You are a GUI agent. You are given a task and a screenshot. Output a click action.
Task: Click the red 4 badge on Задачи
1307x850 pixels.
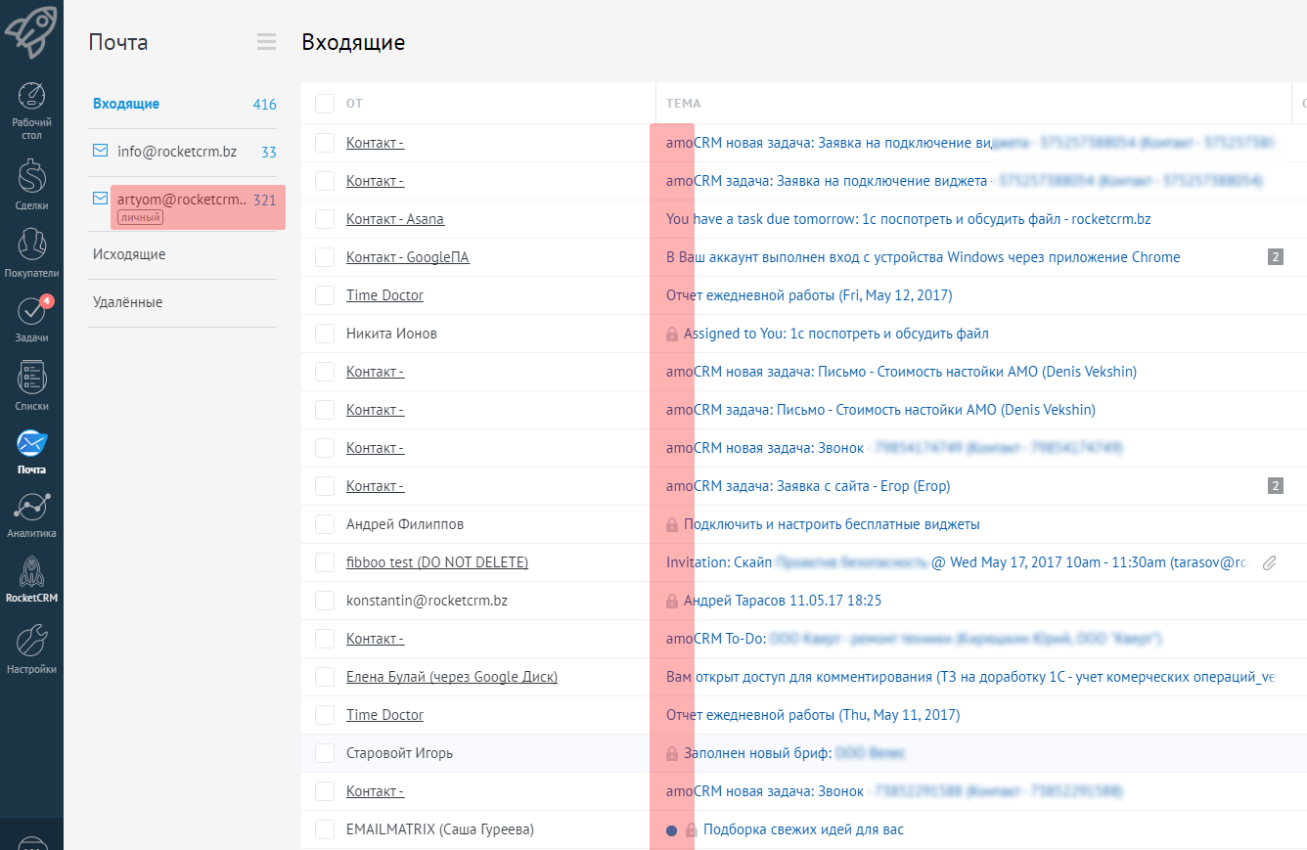click(47, 301)
